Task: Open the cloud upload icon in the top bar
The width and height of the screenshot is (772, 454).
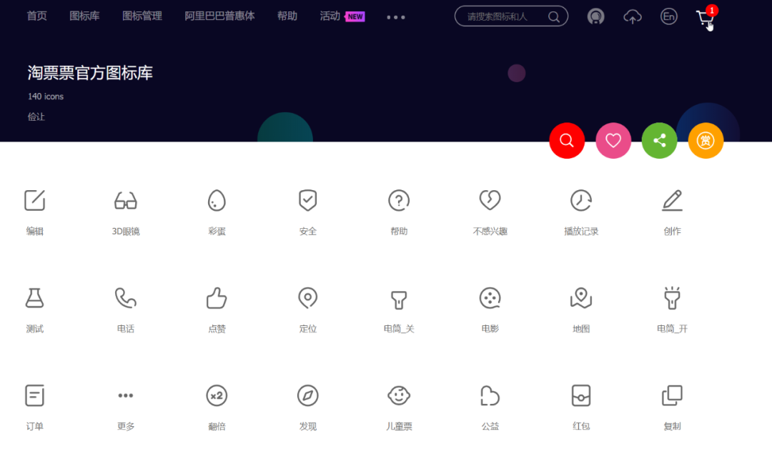Action: pos(633,16)
